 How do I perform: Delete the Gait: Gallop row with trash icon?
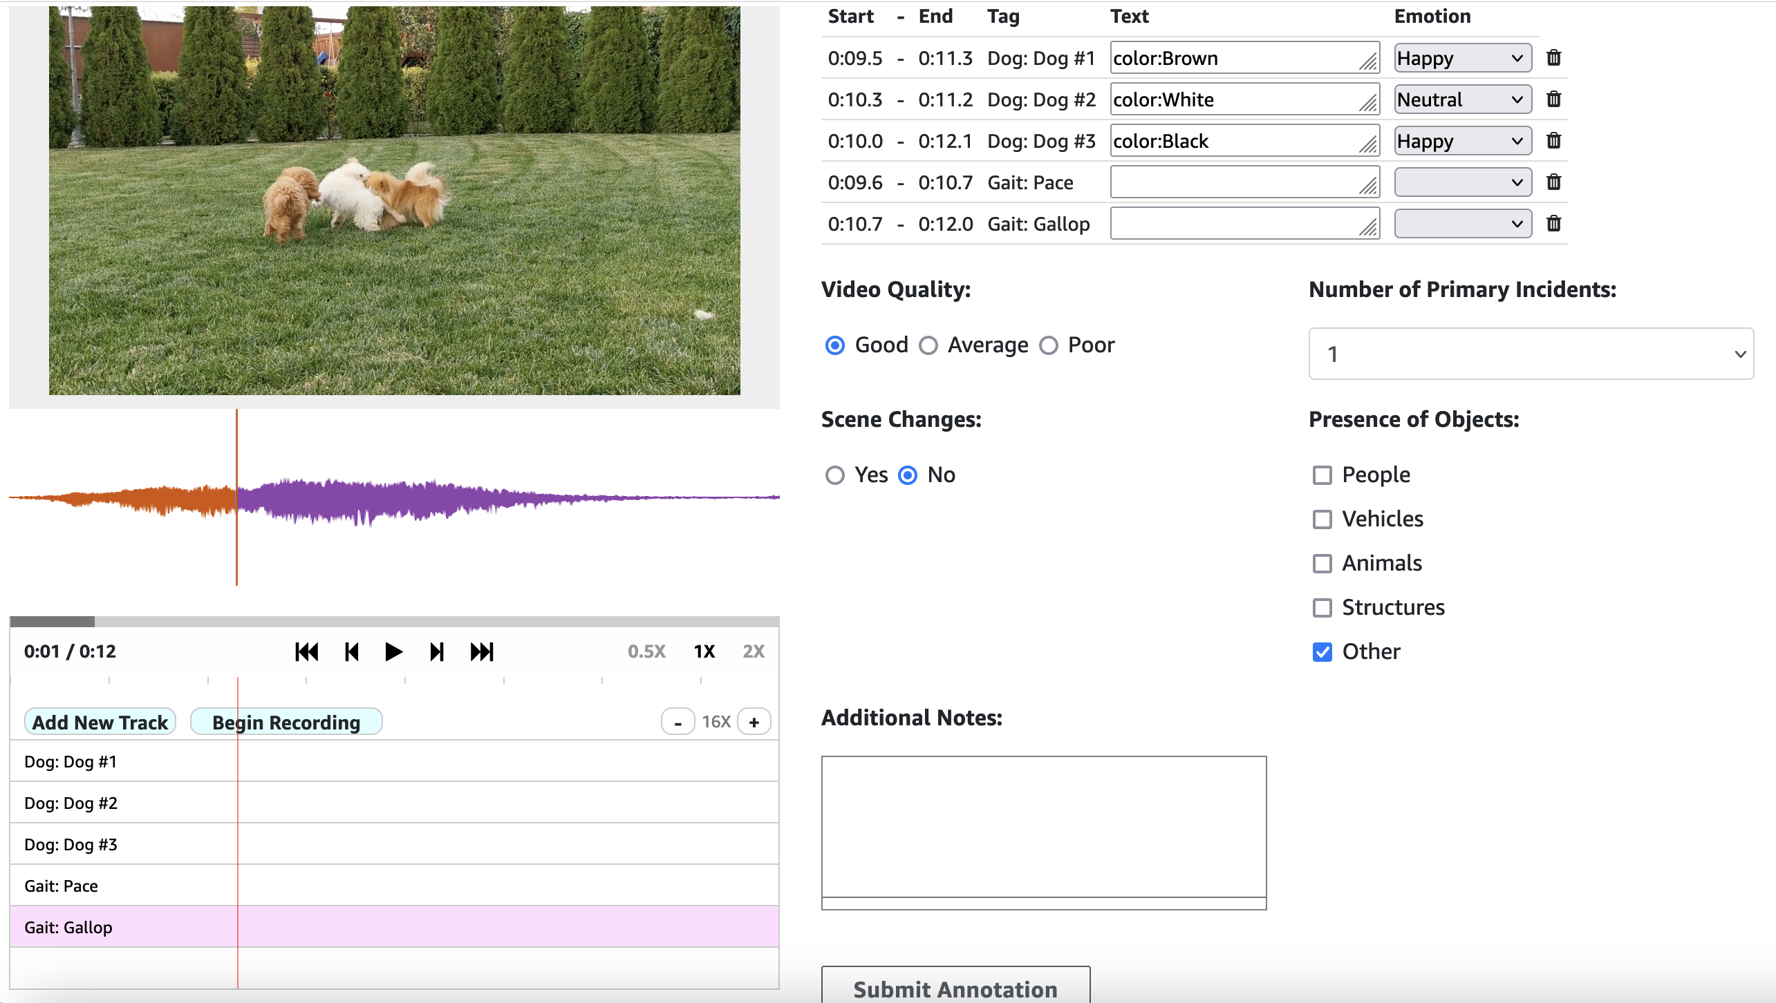[x=1553, y=224]
